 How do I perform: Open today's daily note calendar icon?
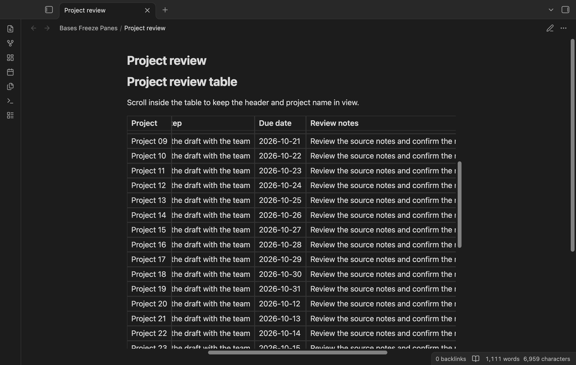click(11, 72)
